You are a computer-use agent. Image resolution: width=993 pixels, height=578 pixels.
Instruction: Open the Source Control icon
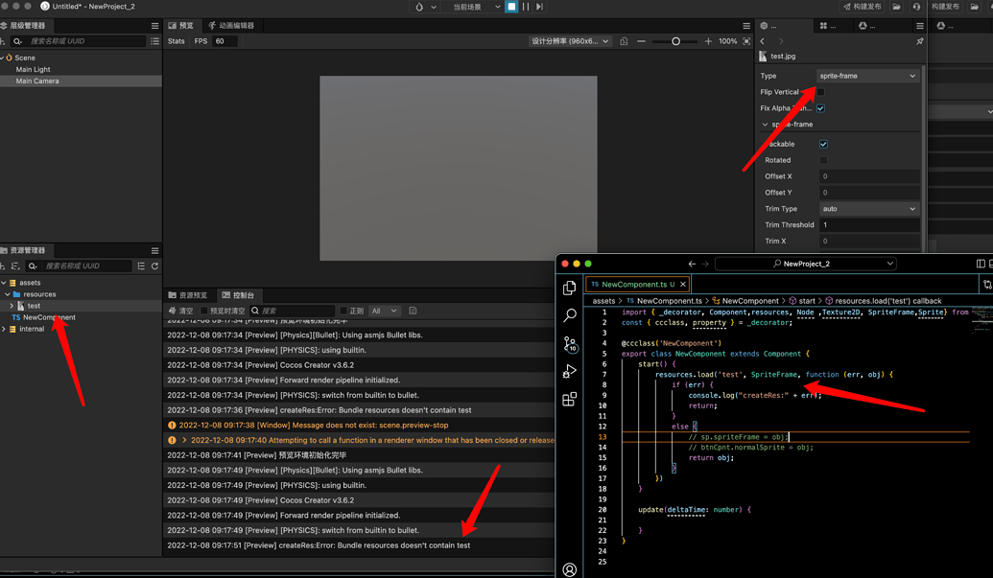pos(570,344)
